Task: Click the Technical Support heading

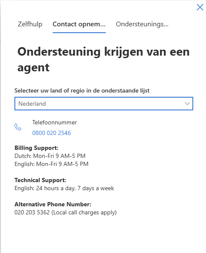Action: coord(40,180)
